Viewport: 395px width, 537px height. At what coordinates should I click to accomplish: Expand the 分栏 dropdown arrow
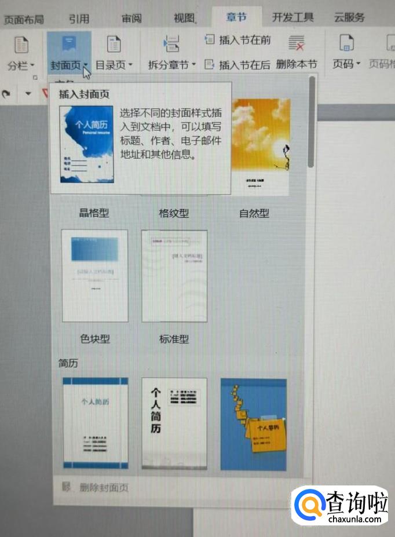32,65
